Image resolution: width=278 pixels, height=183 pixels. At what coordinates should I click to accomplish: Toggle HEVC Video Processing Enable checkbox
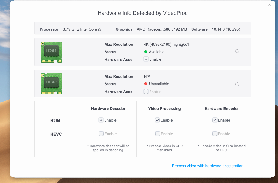pyautogui.click(x=157, y=134)
